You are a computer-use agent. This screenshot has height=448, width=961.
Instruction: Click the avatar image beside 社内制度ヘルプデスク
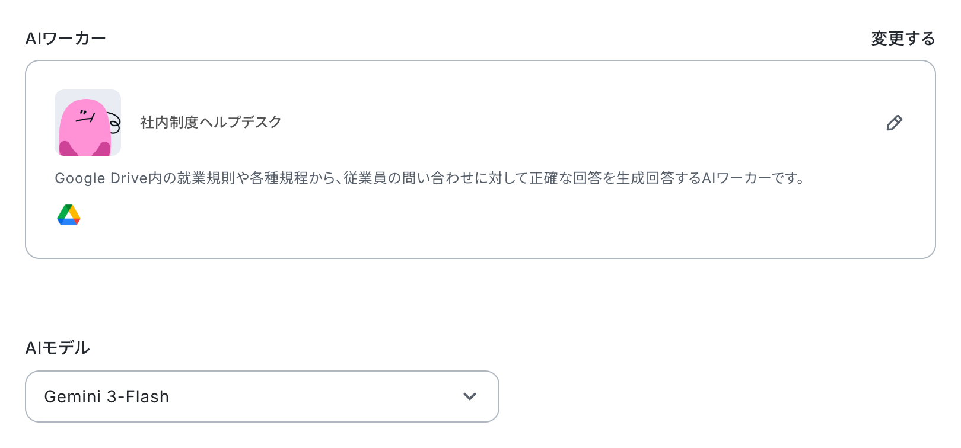tap(88, 123)
